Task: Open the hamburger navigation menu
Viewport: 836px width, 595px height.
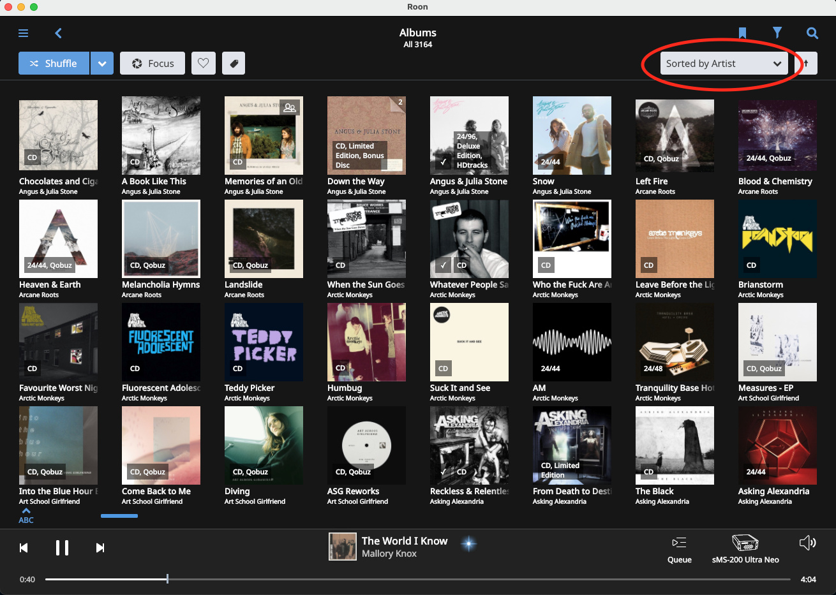Action: (24, 33)
